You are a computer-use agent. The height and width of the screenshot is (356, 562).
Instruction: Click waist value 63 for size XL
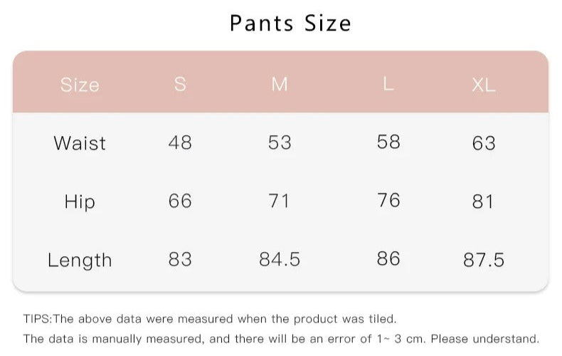tap(484, 143)
